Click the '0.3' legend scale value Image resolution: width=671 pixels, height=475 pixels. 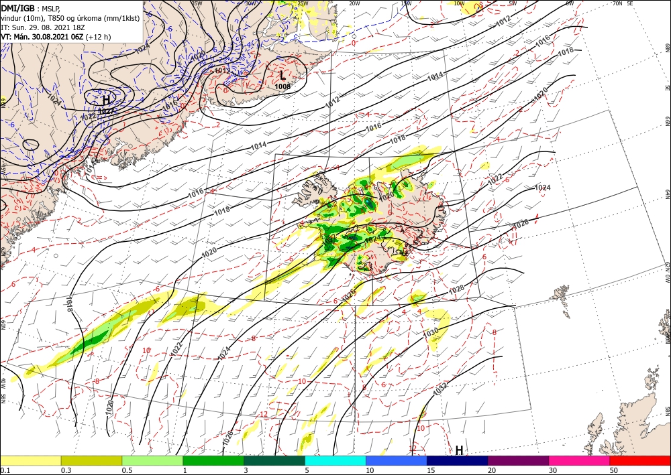click(66, 470)
